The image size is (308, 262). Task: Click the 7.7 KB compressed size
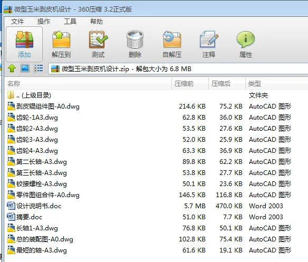pos(233,217)
